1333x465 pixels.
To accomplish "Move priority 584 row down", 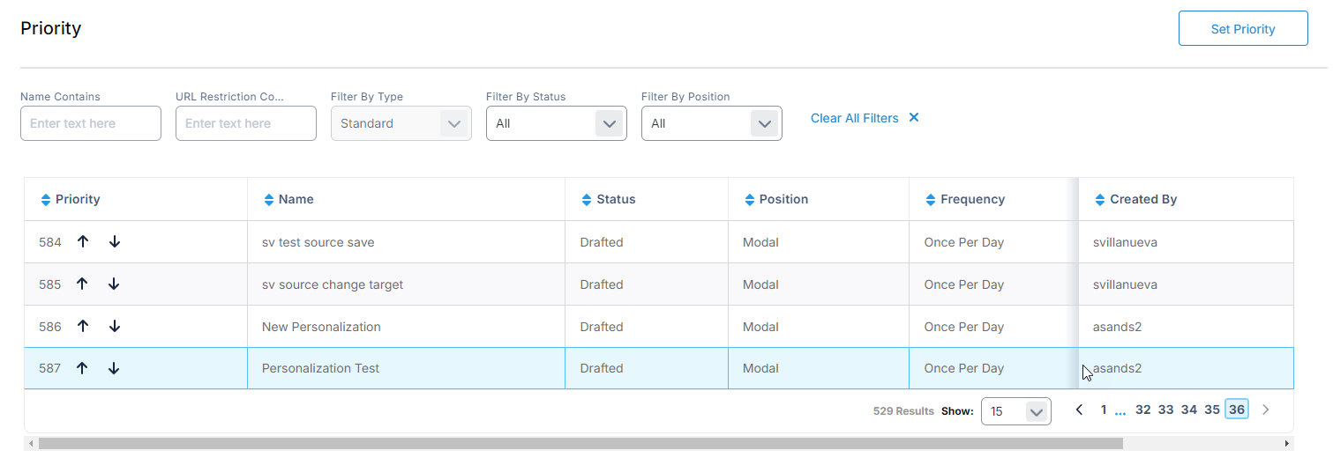I will point(115,242).
